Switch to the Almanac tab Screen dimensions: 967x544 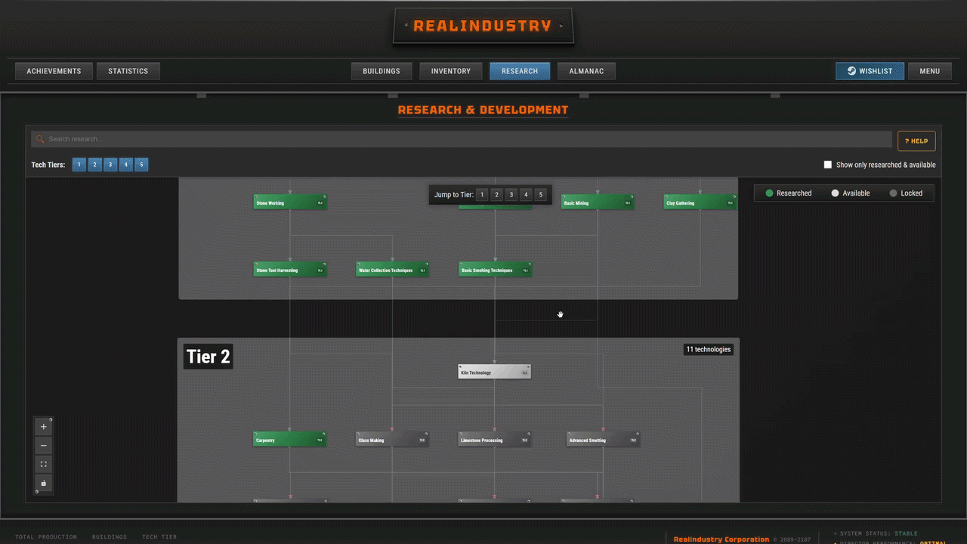586,71
